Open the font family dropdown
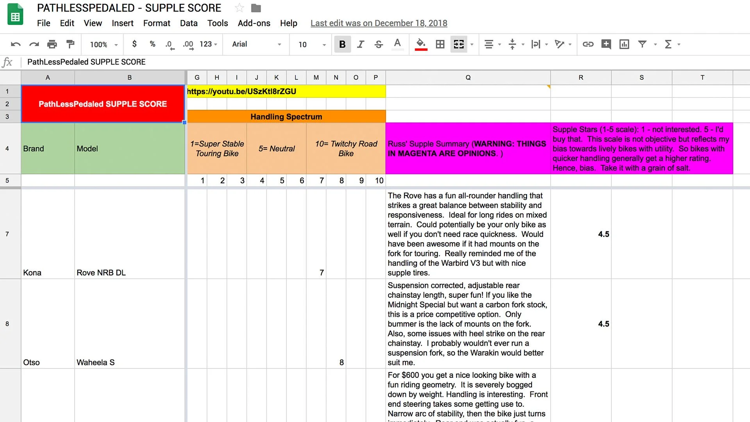750x422 pixels. (255, 44)
